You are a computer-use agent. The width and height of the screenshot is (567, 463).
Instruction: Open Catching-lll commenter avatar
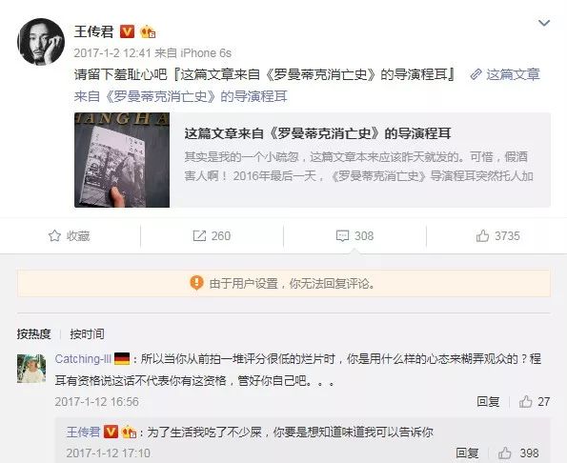pyautogui.click(x=31, y=369)
